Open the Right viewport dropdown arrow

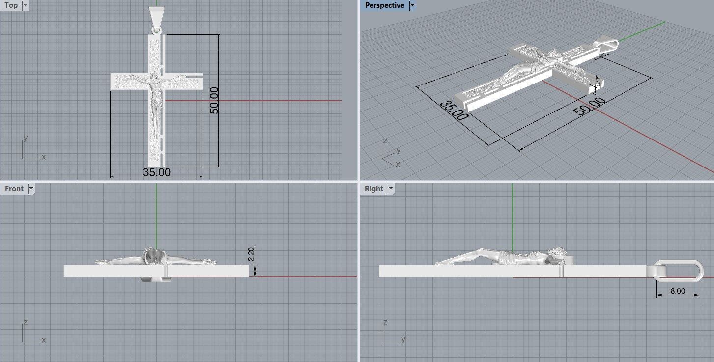click(x=391, y=189)
